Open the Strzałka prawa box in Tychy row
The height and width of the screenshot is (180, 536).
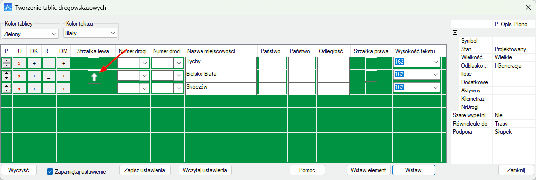[371, 63]
